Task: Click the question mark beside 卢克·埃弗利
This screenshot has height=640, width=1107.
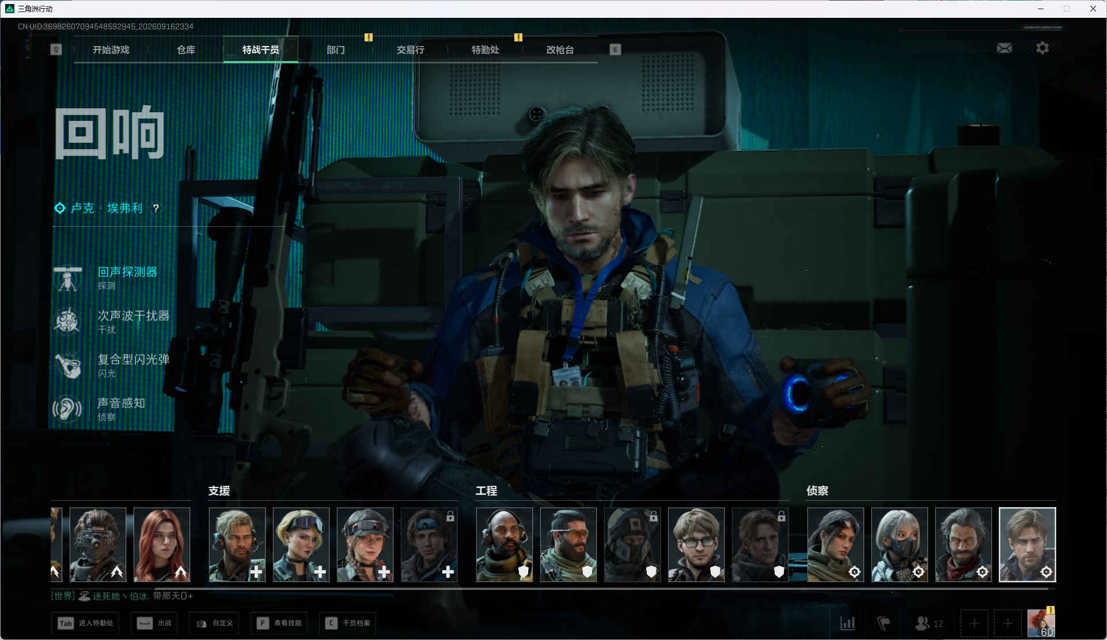Action: pyautogui.click(x=156, y=208)
